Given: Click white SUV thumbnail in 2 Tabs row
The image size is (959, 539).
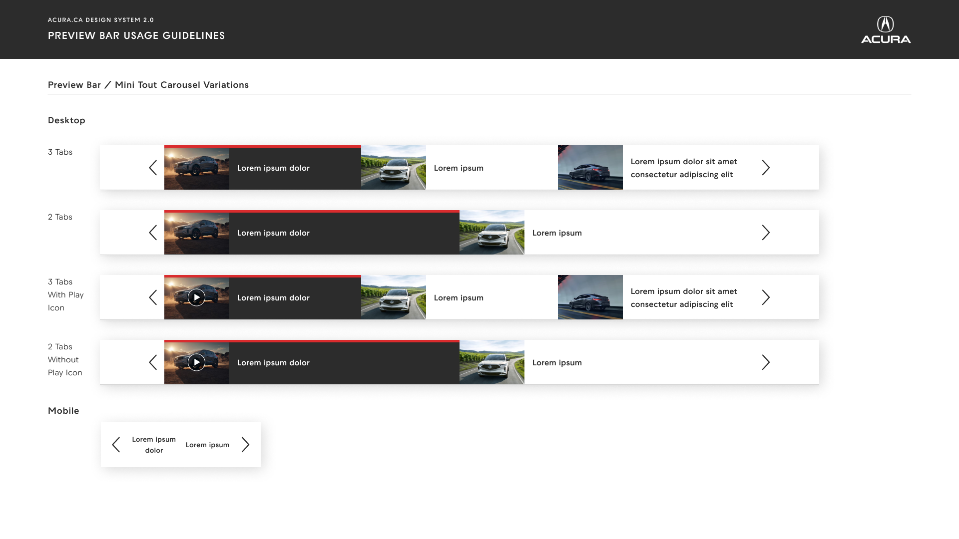Looking at the screenshot, I should click(492, 232).
